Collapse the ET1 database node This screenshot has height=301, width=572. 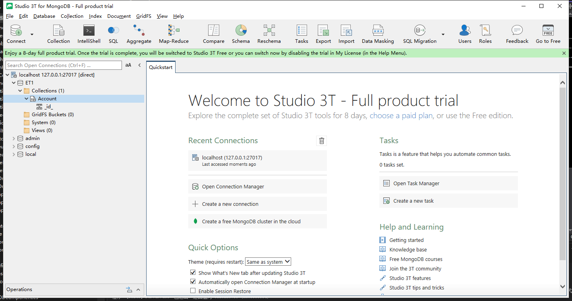tap(14, 83)
